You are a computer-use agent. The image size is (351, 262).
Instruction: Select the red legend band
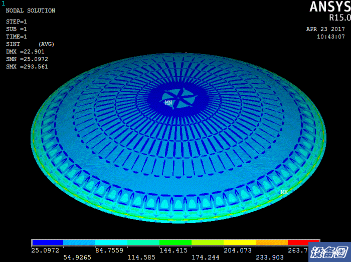[304, 242]
